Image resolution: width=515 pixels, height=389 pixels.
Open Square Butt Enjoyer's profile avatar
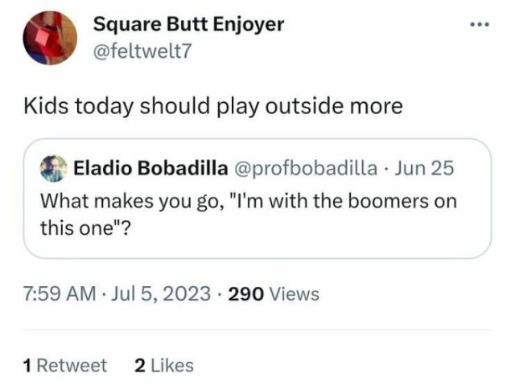51,39
